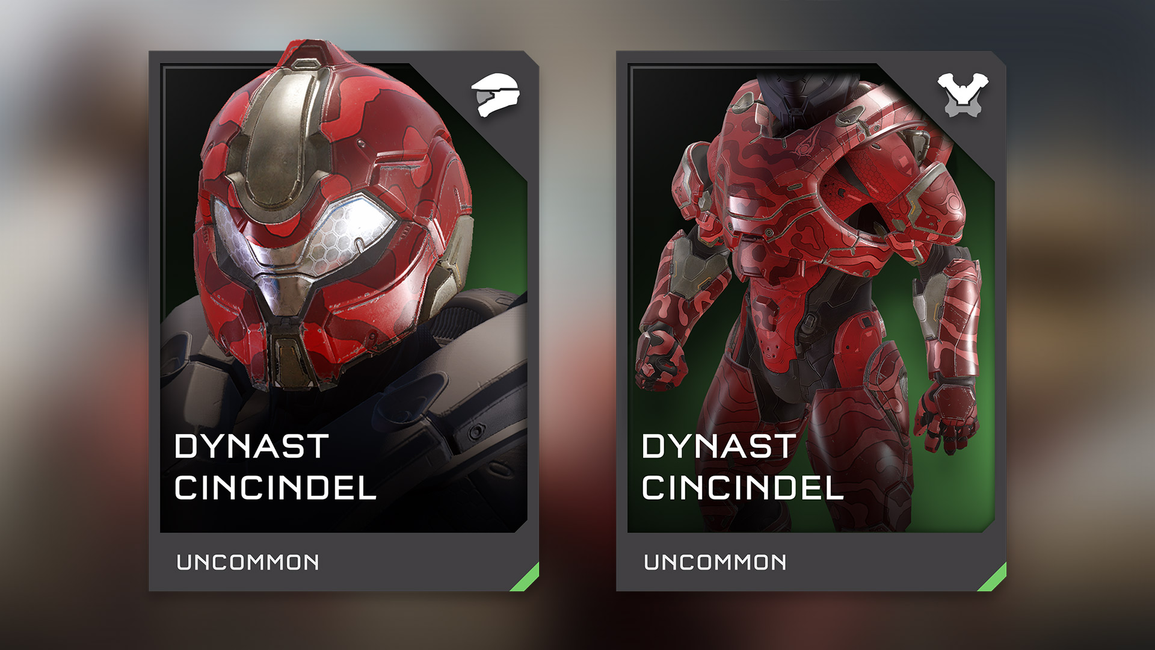
Task: Click the gray footer bar of armor card
Action: coord(811,562)
